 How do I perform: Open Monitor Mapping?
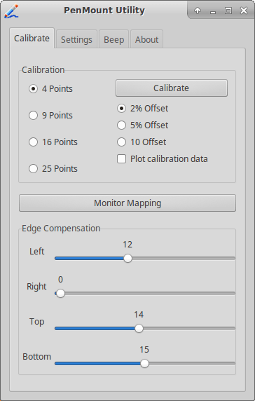point(127,203)
